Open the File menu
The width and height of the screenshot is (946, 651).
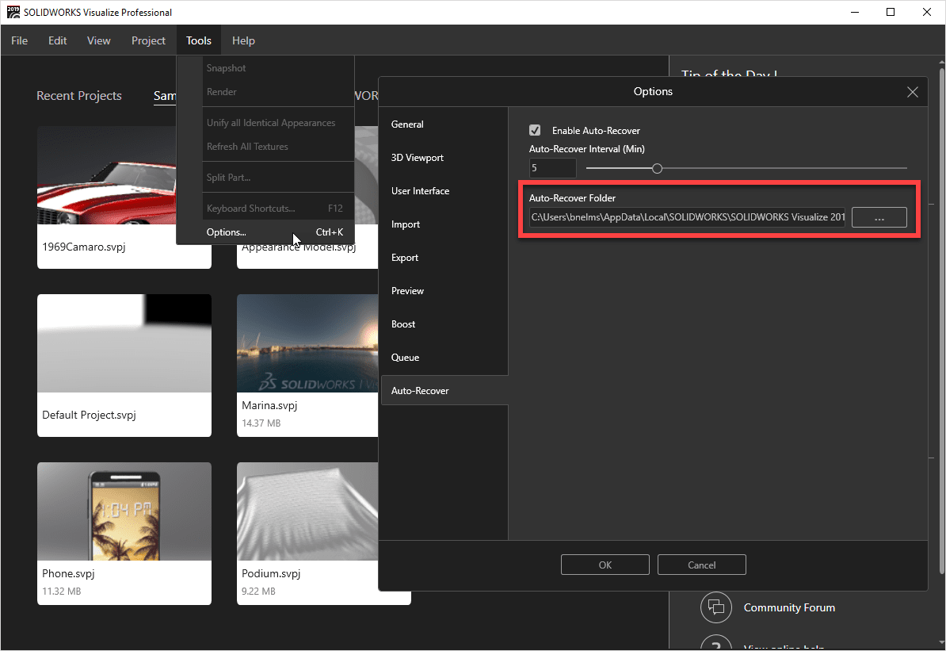(19, 40)
